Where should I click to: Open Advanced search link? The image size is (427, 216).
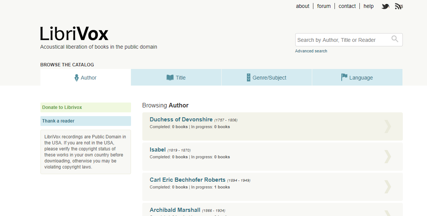click(x=311, y=51)
